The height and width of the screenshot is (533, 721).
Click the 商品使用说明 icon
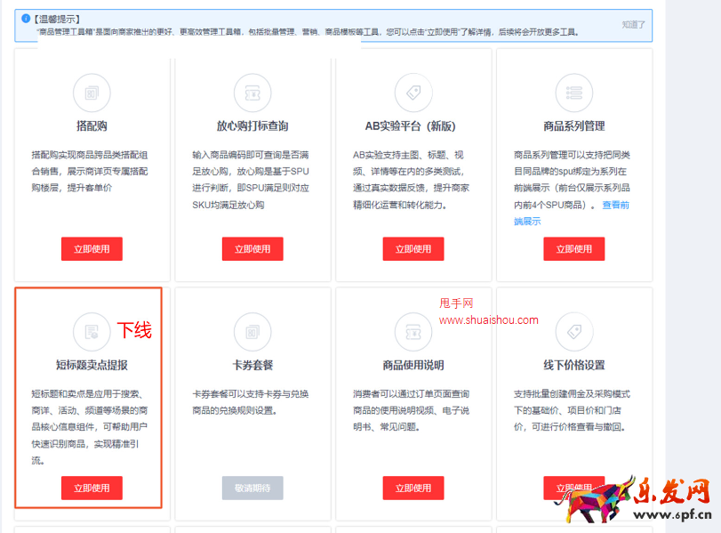click(x=413, y=331)
